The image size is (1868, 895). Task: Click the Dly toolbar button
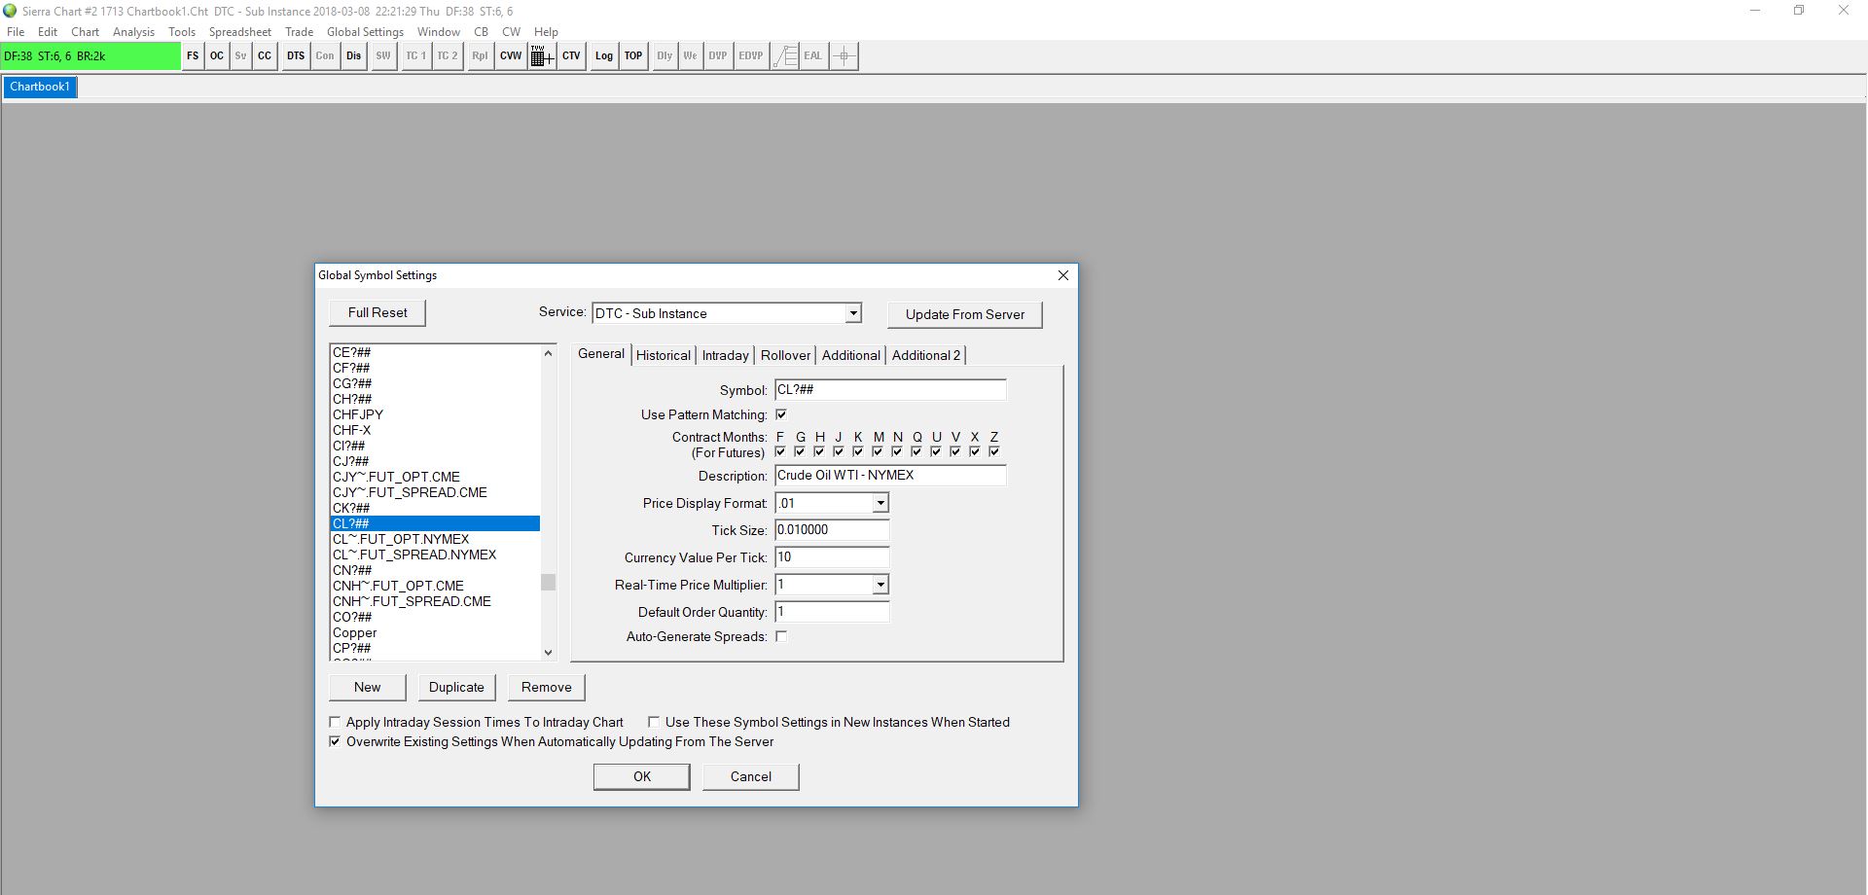665,56
